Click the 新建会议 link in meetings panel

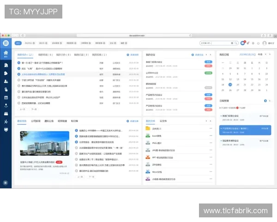[x=198, y=55]
